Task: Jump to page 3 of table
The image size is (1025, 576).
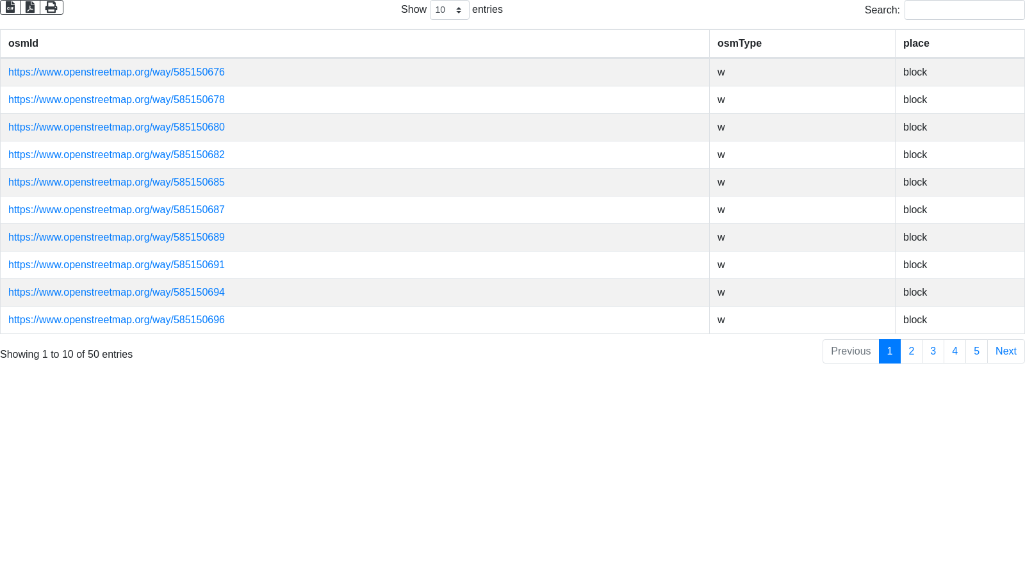Action: click(933, 351)
